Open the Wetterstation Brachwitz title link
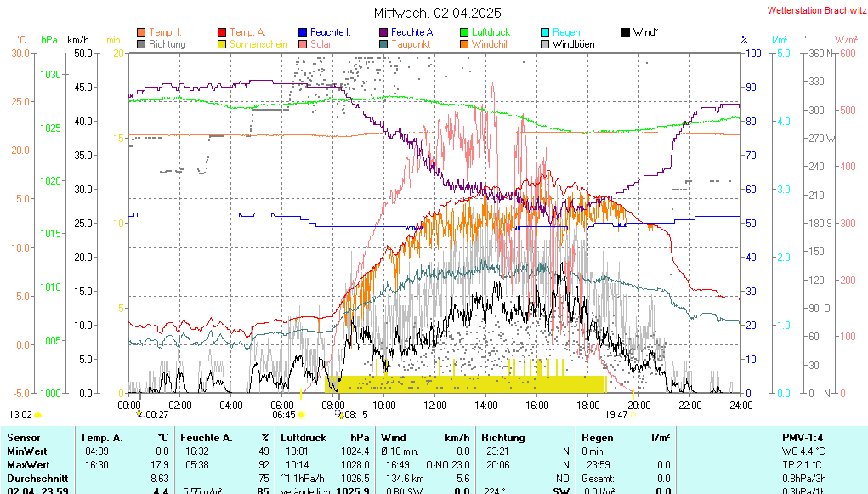Screen dimensions: 868x494 tap(814, 11)
